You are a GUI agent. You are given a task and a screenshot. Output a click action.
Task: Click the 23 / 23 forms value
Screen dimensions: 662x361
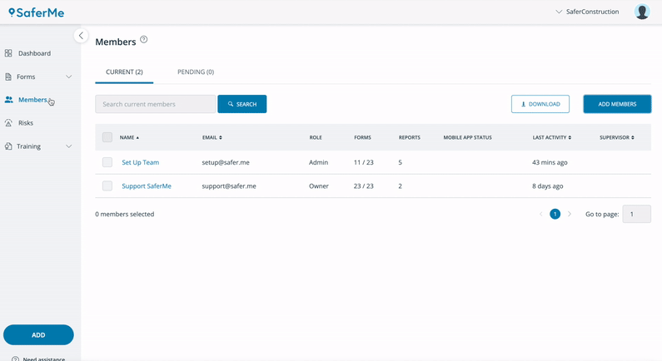click(364, 186)
